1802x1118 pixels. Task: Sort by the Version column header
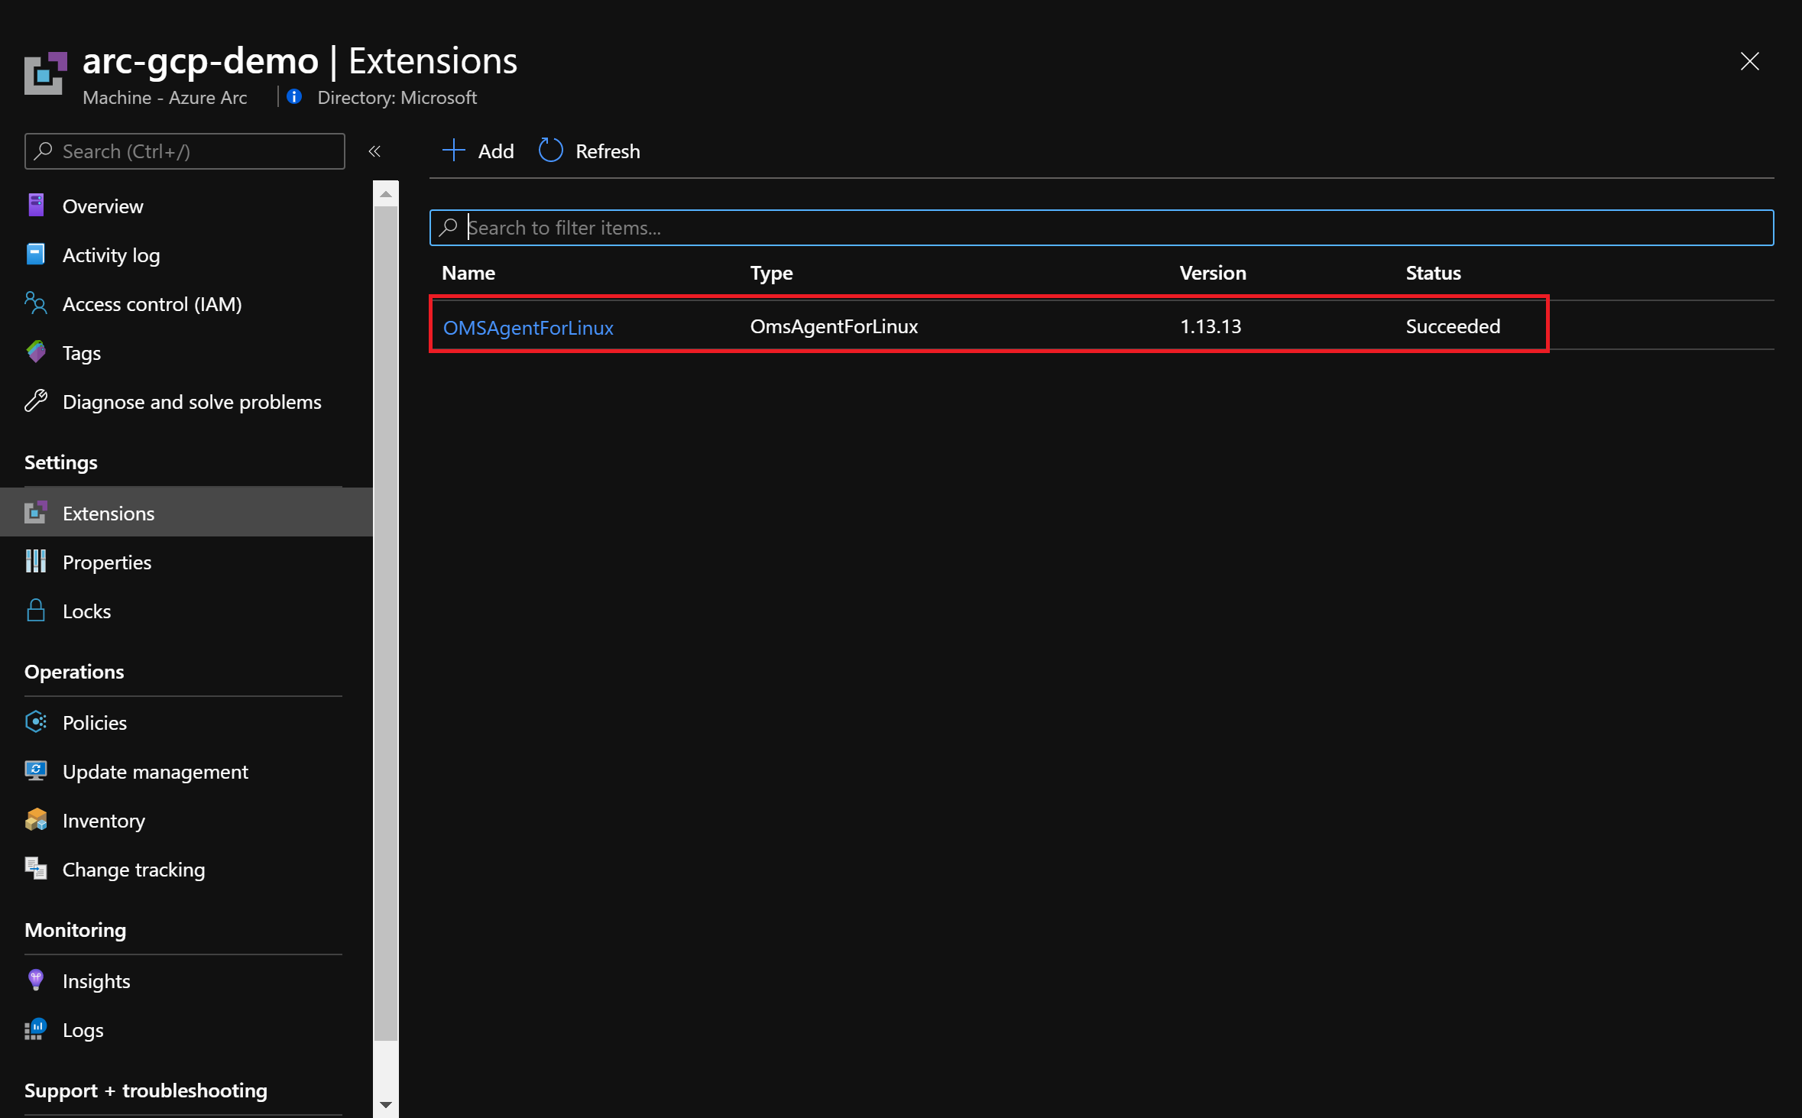coord(1213,273)
